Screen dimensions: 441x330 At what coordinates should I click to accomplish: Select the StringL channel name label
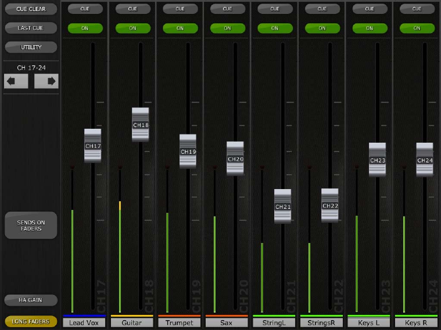274,322
